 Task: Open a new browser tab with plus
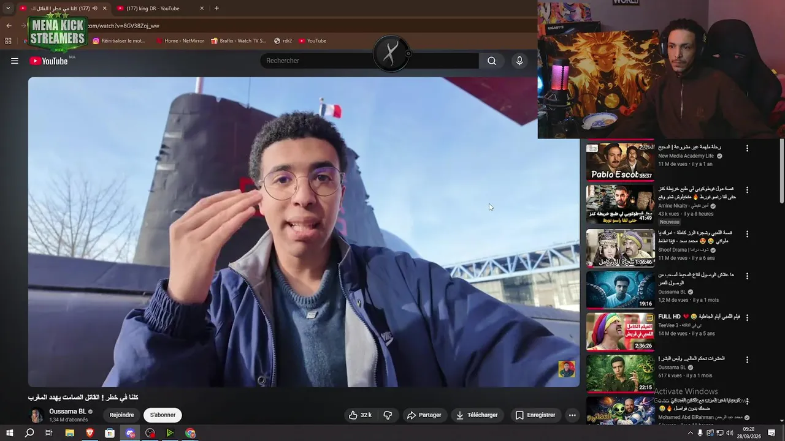[216, 8]
